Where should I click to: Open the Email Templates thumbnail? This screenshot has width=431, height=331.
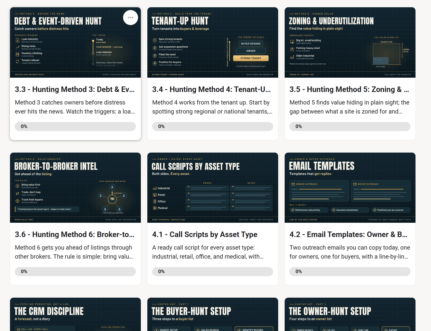[350, 187]
